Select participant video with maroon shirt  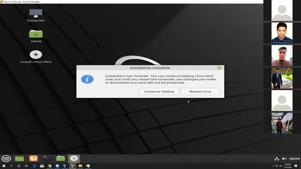[282, 55]
